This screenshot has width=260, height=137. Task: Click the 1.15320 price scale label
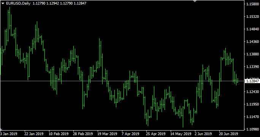pos(253,16)
